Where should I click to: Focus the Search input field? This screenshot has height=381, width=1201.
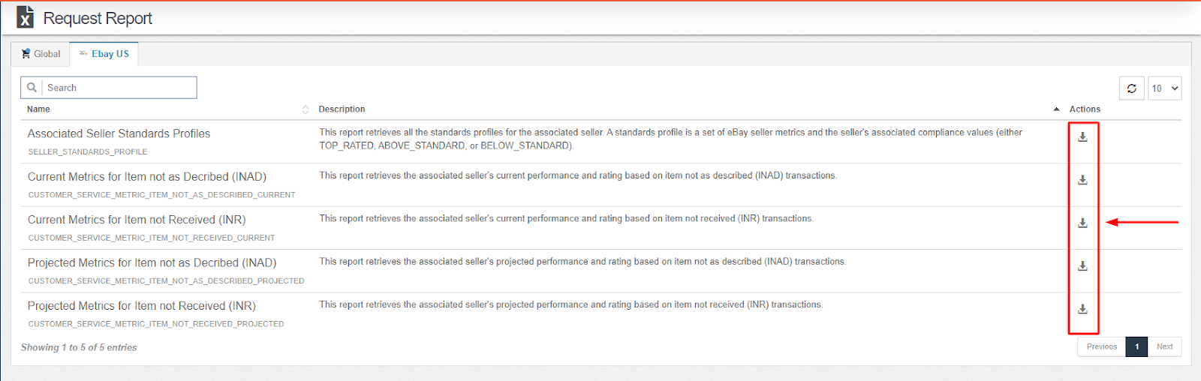pyautogui.click(x=120, y=88)
